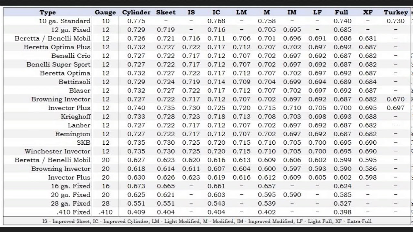Click Turkey value 0.730 for 10 ga. Standard
Screen dimensions: 413x232
pyautogui.click(x=396, y=21)
